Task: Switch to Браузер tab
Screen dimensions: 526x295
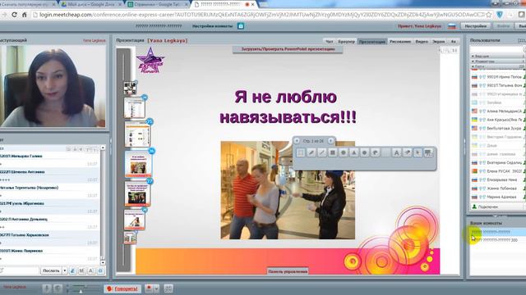Action: tap(346, 42)
